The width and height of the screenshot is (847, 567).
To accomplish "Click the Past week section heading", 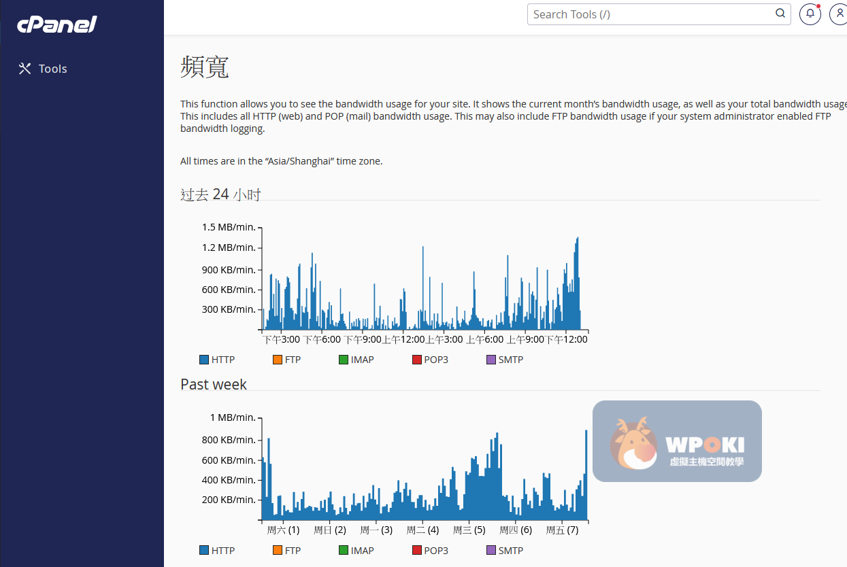I will (214, 384).
